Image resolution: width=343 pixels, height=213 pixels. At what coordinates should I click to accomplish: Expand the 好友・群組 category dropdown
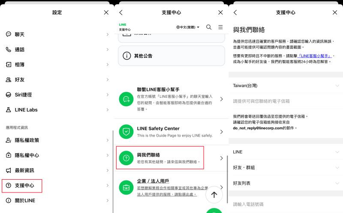286,167
